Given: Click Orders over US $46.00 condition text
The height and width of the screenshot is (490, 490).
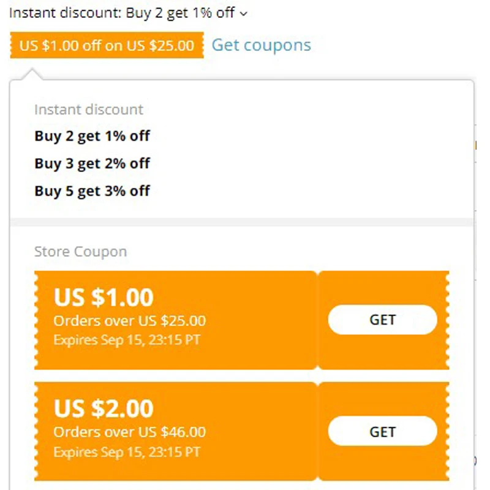Looking at the screenshot, I should click(129, 432).
